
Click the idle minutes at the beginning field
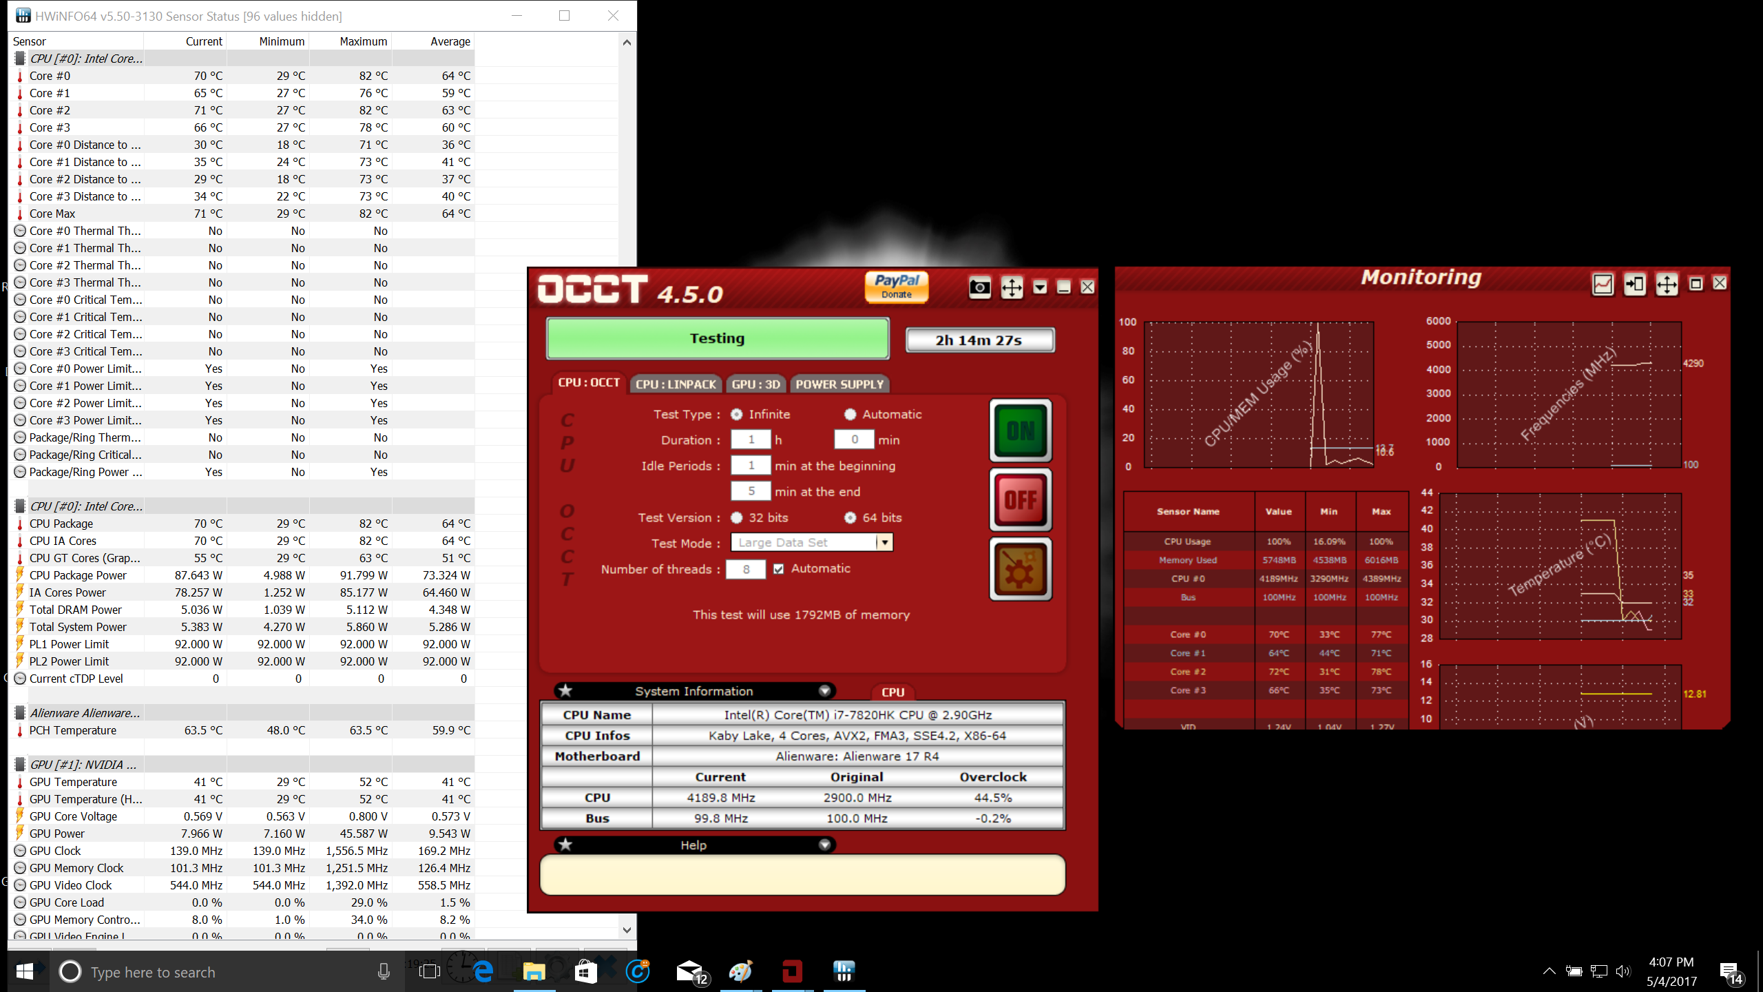pos(751,466)
